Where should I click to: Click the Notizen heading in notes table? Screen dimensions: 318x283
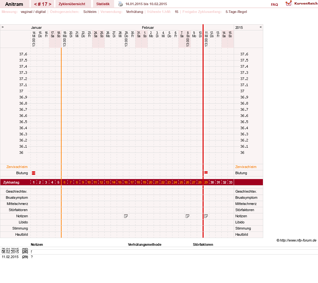coord(37,244)
